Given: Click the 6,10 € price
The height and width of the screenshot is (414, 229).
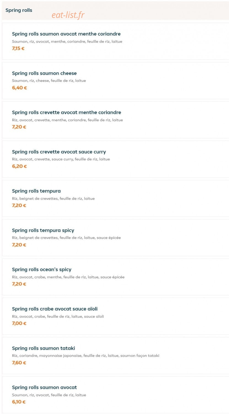Looking at the screenshot, I should pos(19,402).
